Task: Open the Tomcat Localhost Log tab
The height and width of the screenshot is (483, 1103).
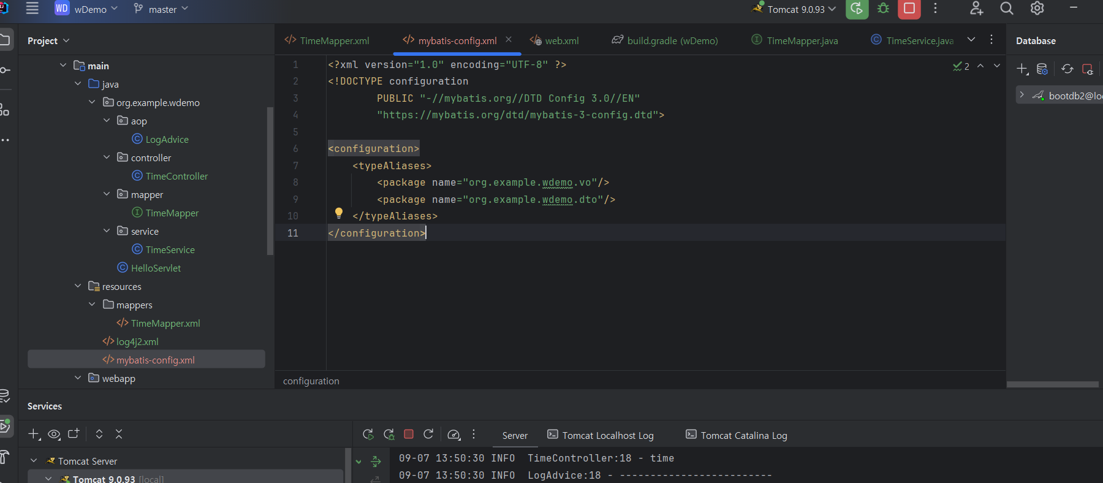Action: [x=601, y=435]
